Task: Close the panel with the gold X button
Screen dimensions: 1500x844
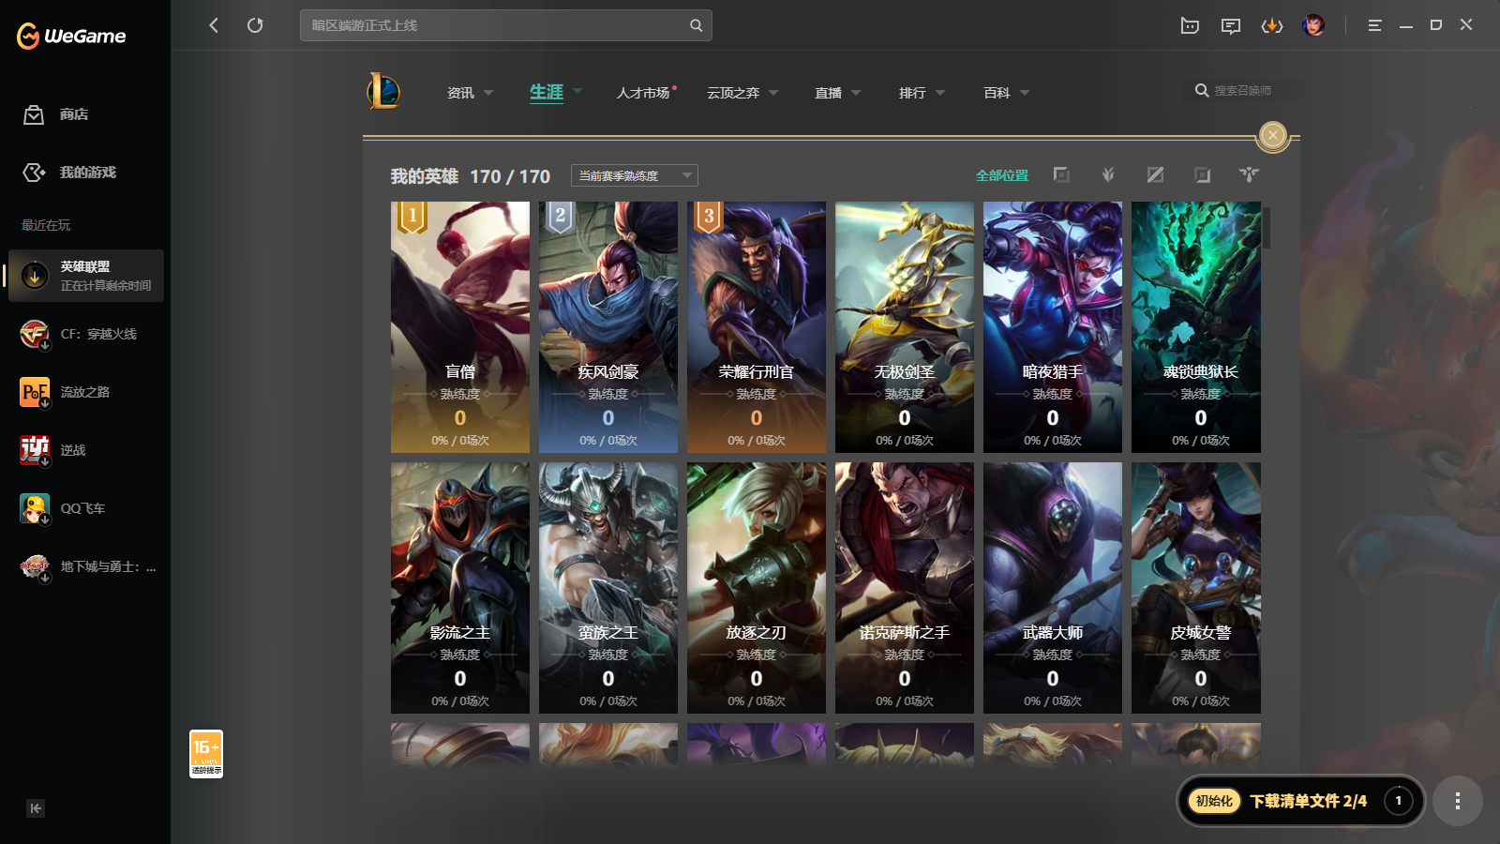Action: [1273, 135]
